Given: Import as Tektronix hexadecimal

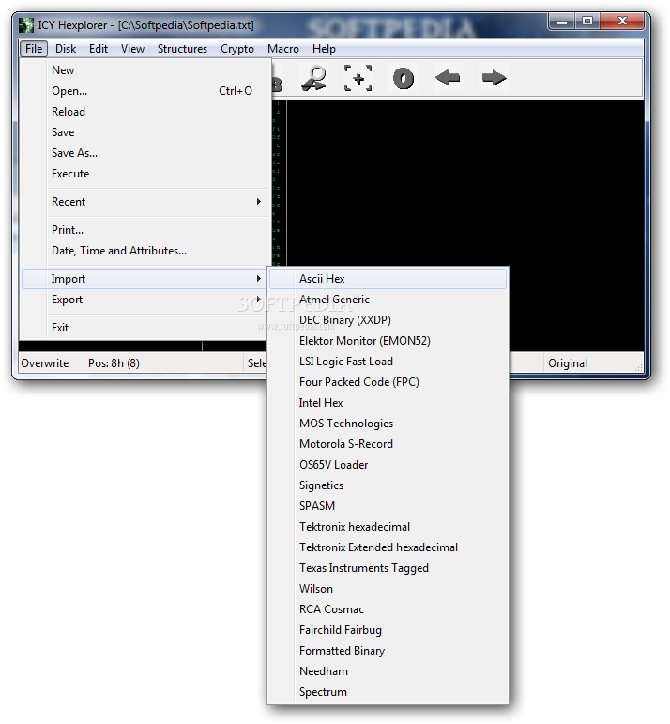Looking at the screenshot, I should click(x=388, y=527).
